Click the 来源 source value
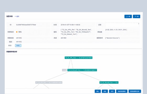147x94 pixels. pos(64,38)
